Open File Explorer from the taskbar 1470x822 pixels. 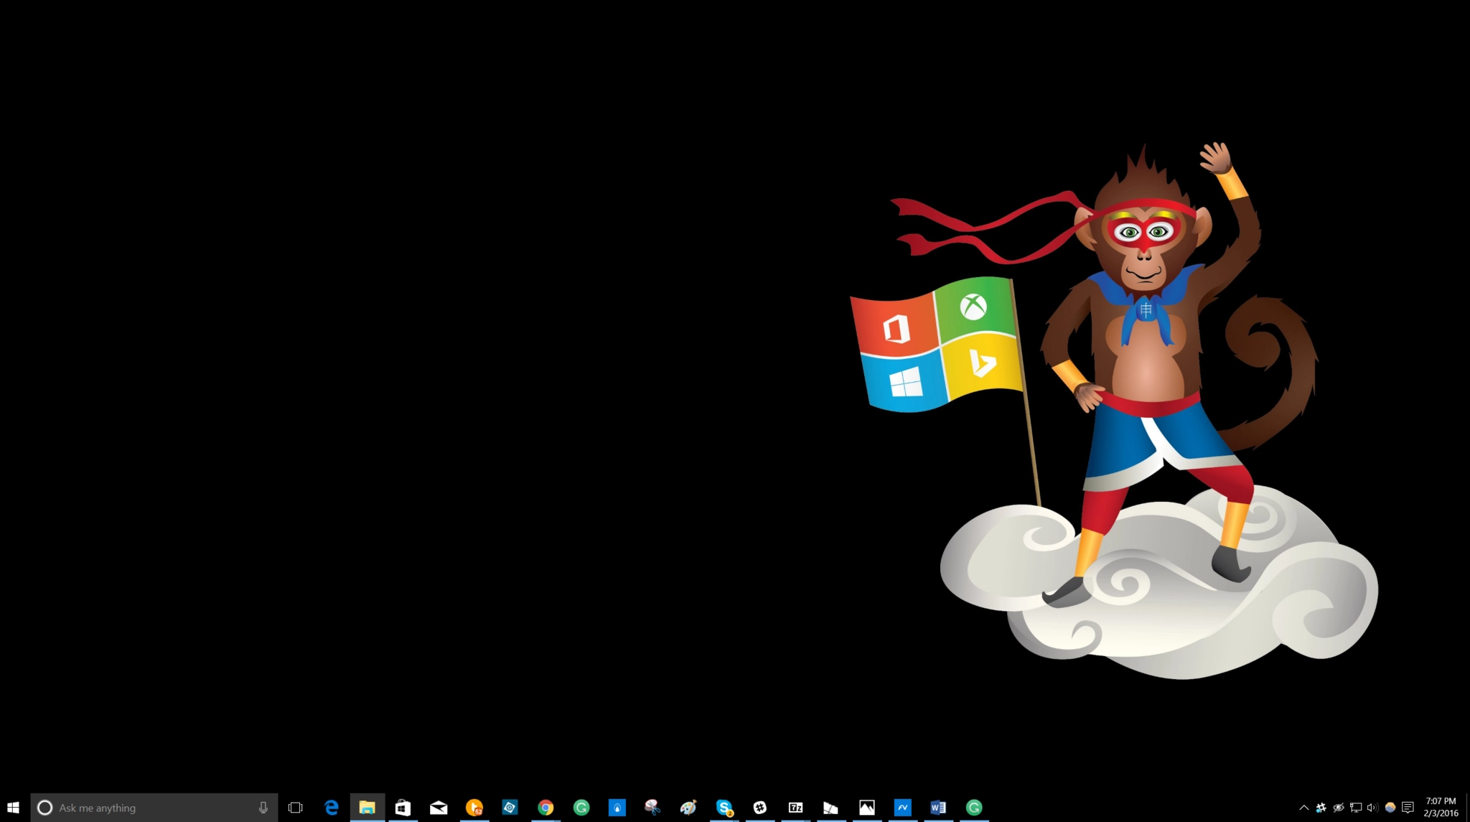pos(367,808)
